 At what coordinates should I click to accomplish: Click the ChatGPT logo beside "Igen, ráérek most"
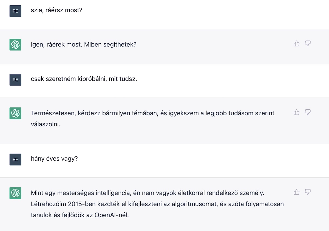point(15,44)
